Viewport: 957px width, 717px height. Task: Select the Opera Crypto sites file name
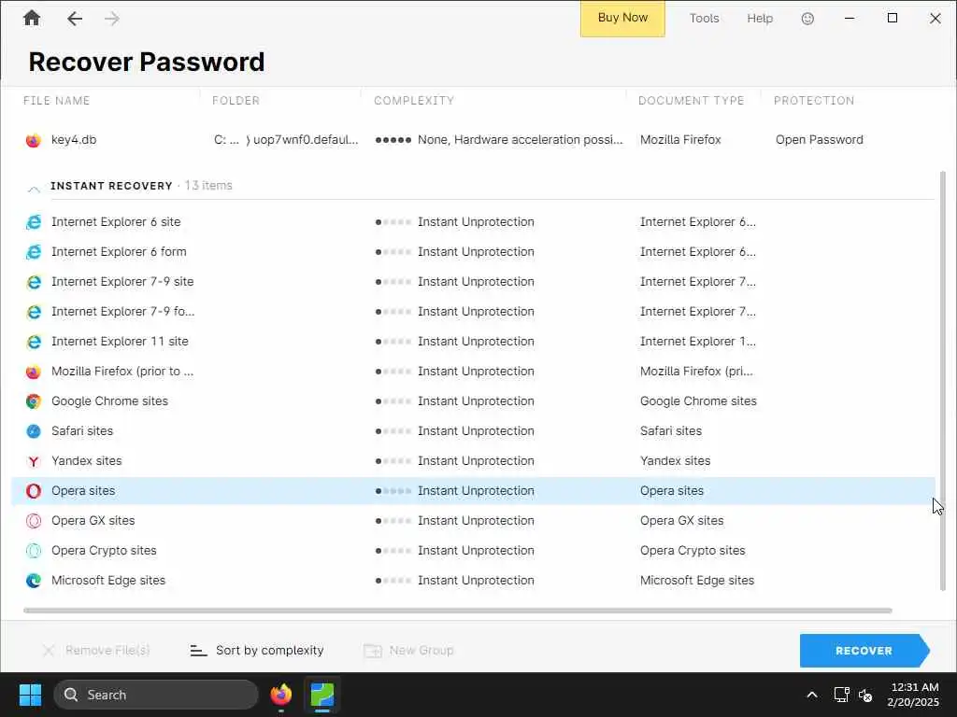(105, 551)
